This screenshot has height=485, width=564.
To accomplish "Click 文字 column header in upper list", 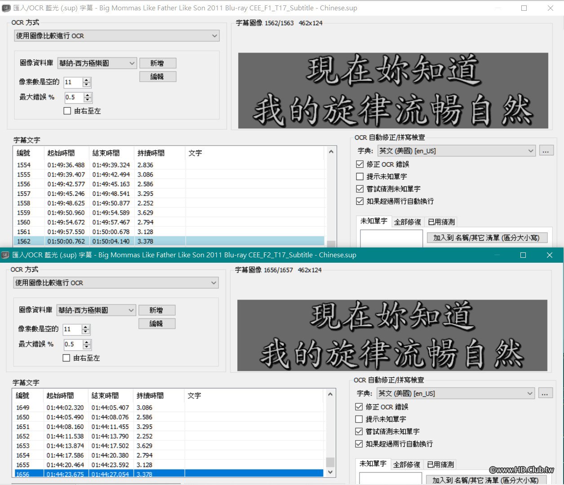I will pyautogui.click(x=254, y=153).
